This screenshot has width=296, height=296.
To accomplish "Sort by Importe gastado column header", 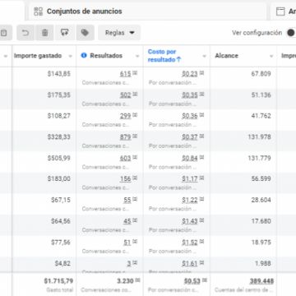I will point(38,56).
